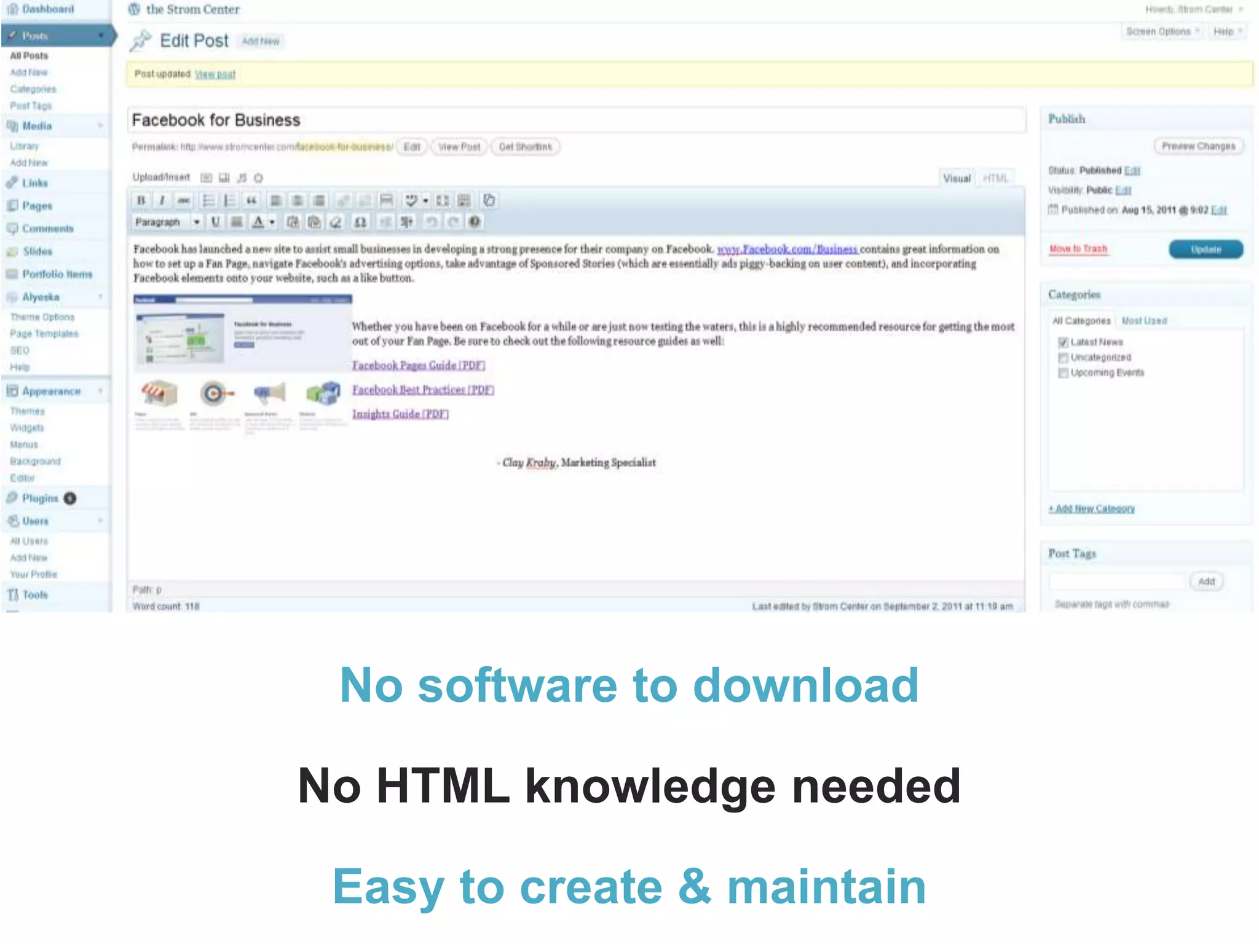The image size is (1259, 944).
Task: Choose text color with the A button
Action: (x=258, y=222)
